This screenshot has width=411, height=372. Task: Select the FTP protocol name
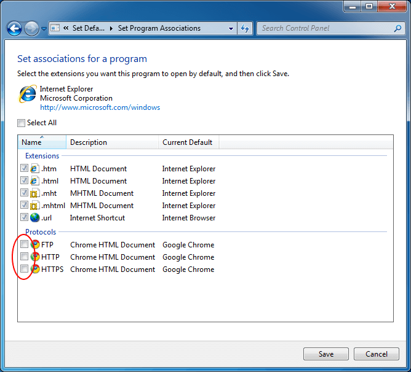[x=47, y=245]
